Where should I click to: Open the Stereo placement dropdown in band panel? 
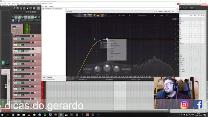point(126,69)
